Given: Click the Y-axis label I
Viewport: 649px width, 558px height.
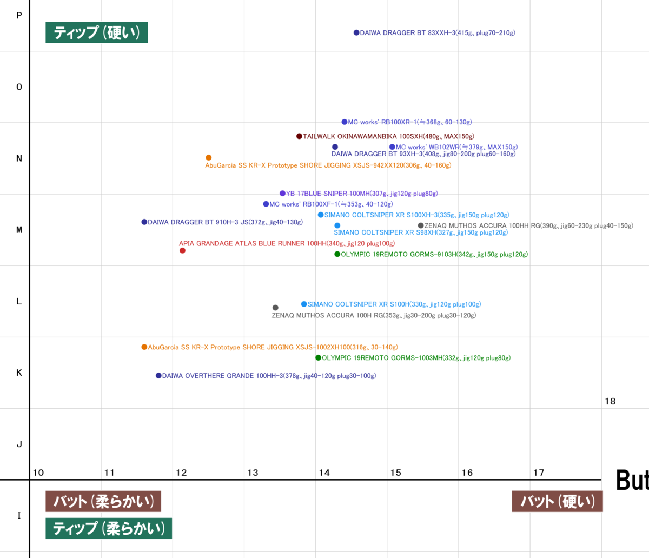Looking at the screenshot, I should tap(19, 515).
